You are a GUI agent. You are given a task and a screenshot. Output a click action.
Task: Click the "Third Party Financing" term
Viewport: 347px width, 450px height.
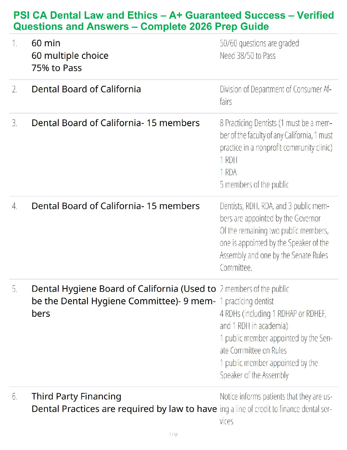tap(76, 396)
